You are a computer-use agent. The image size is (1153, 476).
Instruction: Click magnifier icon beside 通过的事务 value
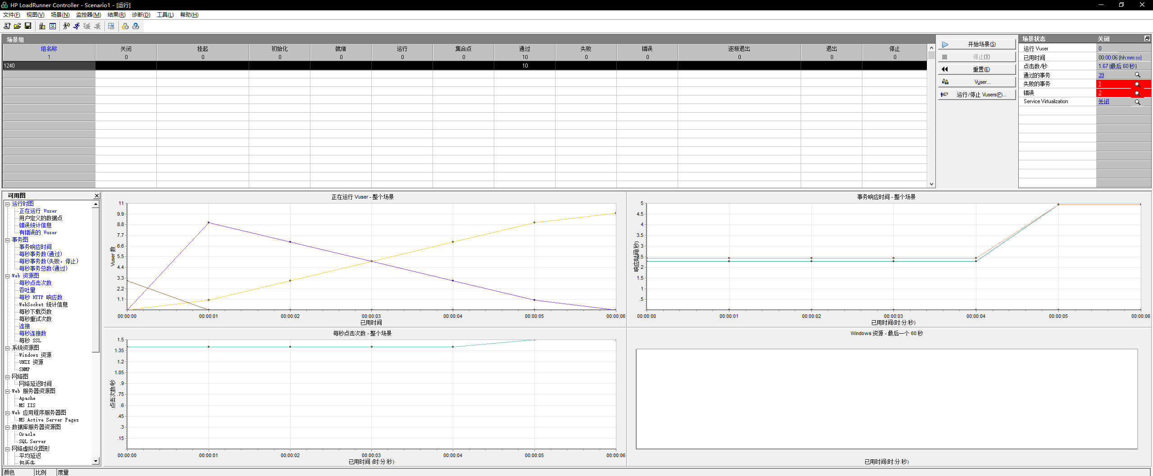(x=1137, y=75)
